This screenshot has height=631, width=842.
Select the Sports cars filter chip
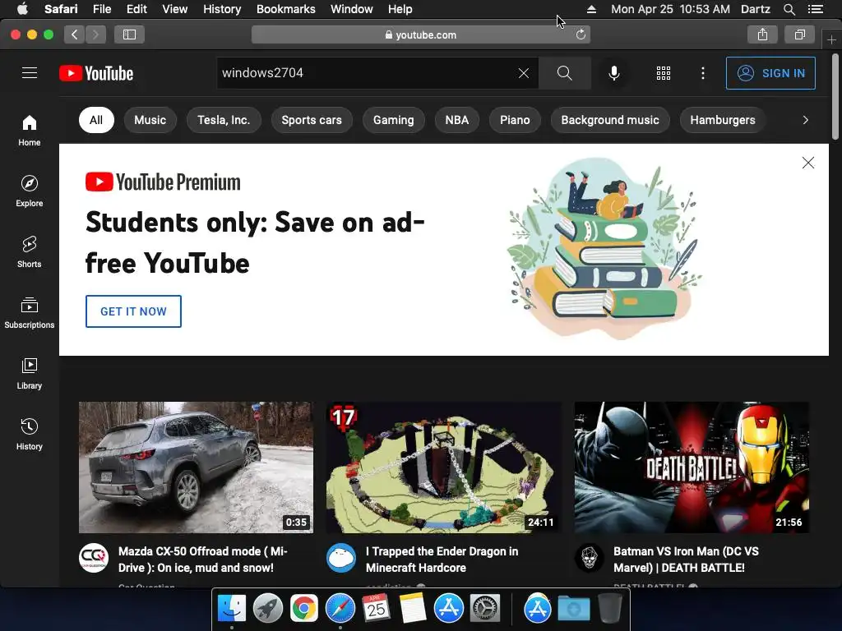(x=312, y=120)
